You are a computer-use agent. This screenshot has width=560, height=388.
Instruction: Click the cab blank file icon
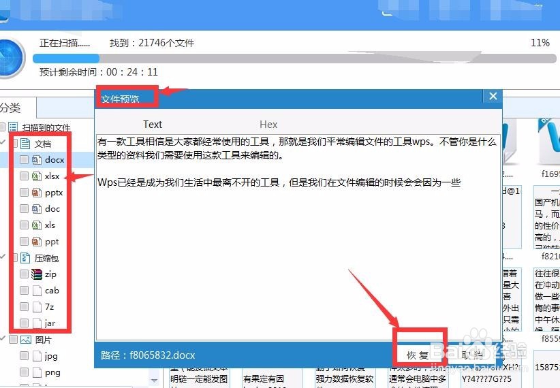pyautogui.click(x=37, y=290)
